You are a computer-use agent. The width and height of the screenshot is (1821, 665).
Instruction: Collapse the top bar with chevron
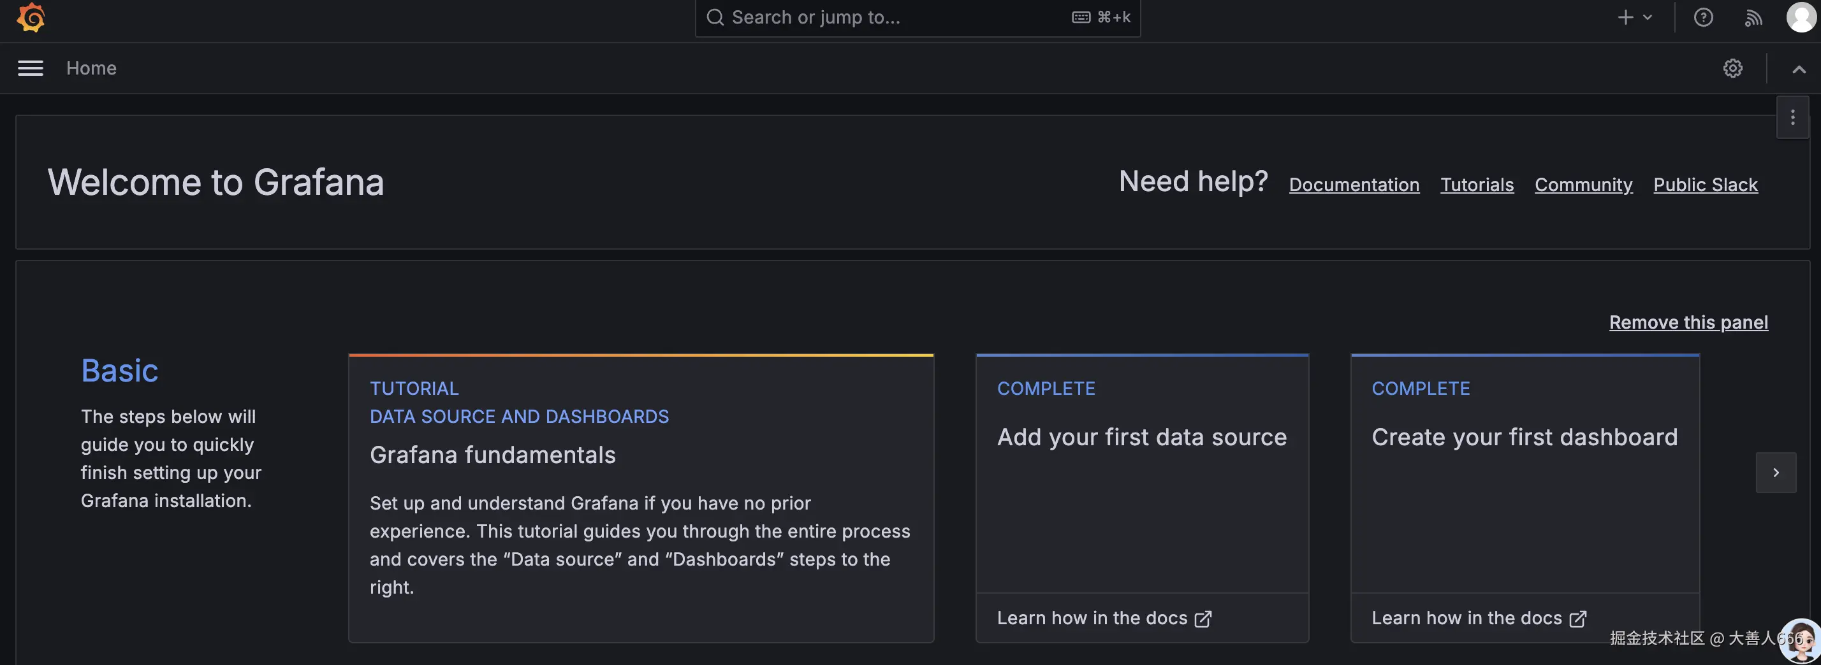coord(1799,69)
